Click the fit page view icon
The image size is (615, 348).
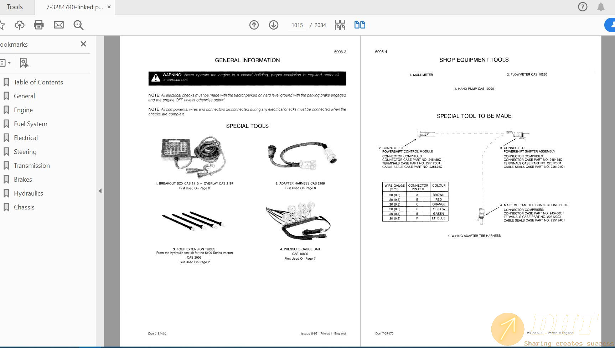click(340, 25)
